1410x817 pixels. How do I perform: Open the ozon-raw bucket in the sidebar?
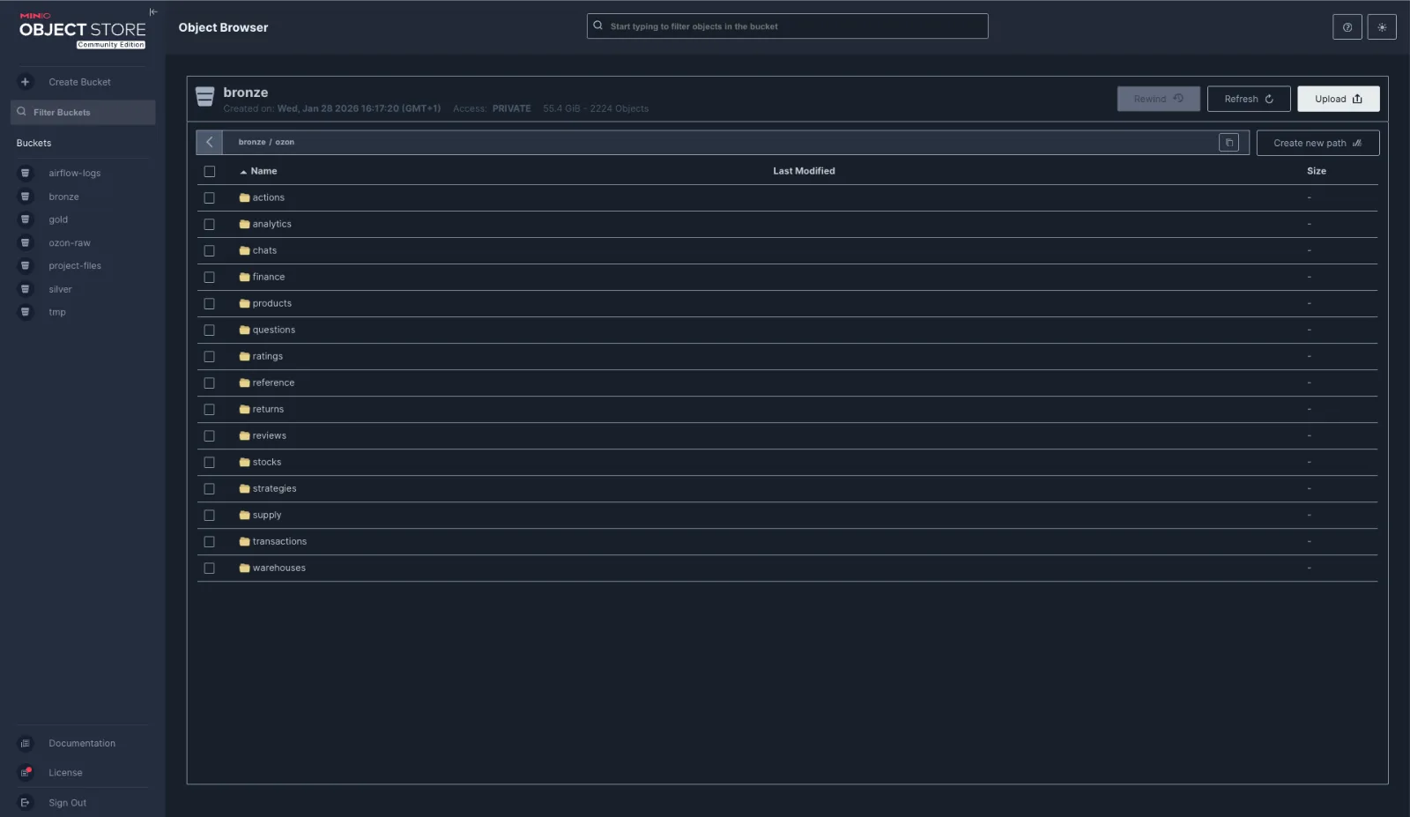click(70, 243)
